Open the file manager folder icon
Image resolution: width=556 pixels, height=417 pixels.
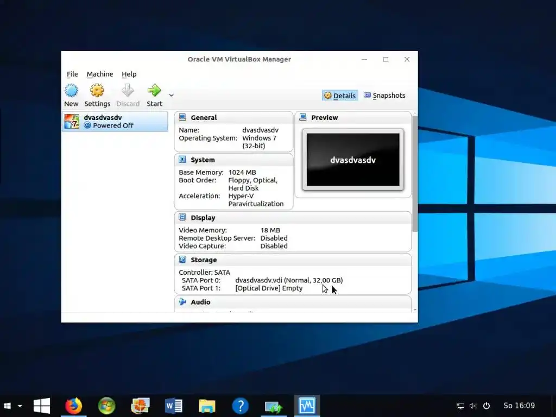click(207, 406)
